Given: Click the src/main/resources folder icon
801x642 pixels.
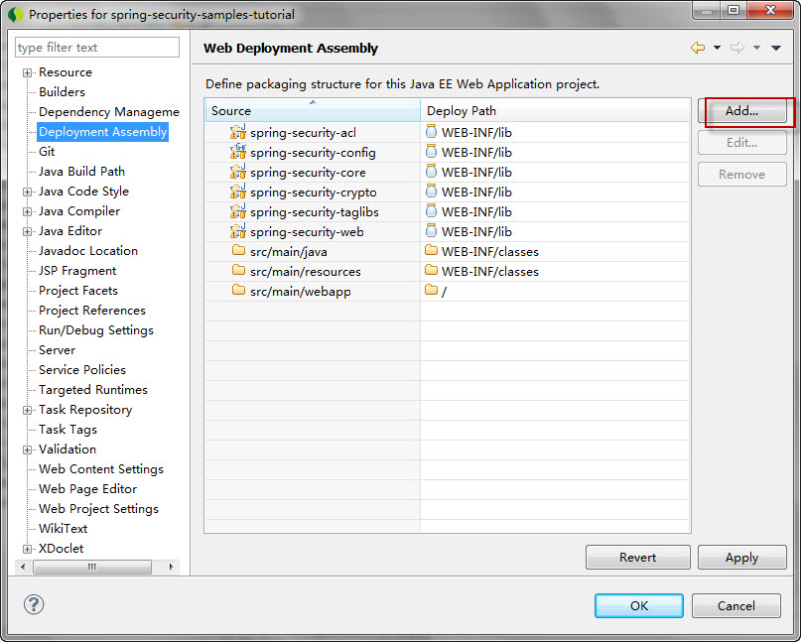Looking at the screenshot, I should [238, 270].
